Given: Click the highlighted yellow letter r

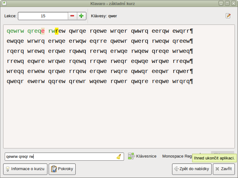Looking at the screenshot, I should [x=57, y=31].
